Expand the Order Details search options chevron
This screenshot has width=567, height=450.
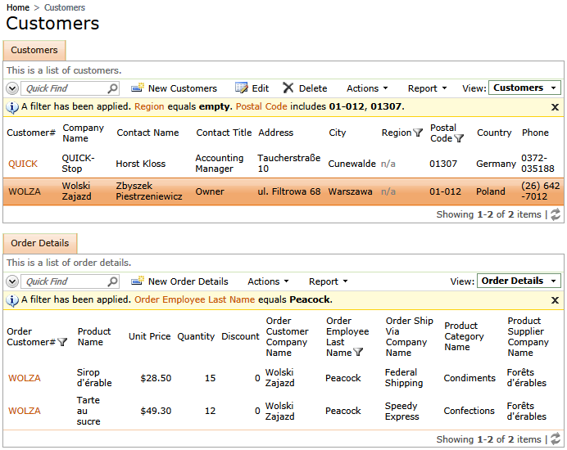[x=12, y=281]
